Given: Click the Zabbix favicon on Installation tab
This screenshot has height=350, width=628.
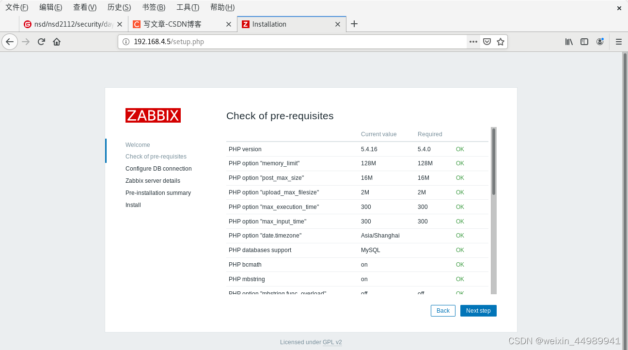Looking at the screenshot, I should coord(246,24).
